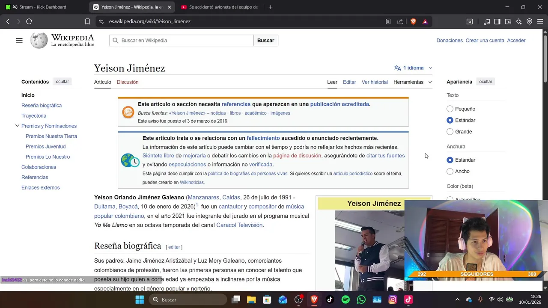Open File Explorer from taskbar
Viewport: 548px width, 308px height.
[251, 299]
